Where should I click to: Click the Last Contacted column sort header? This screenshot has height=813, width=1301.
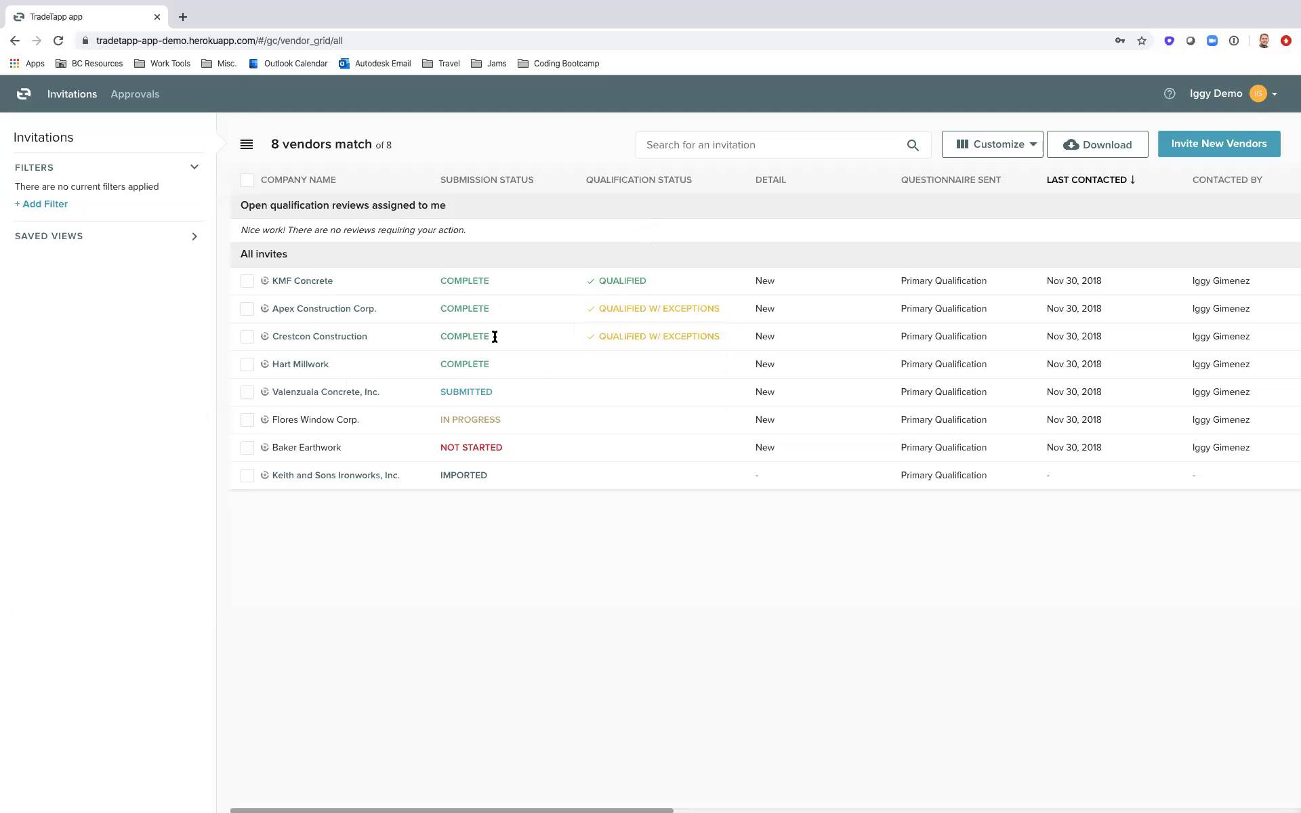point(1086,180)
